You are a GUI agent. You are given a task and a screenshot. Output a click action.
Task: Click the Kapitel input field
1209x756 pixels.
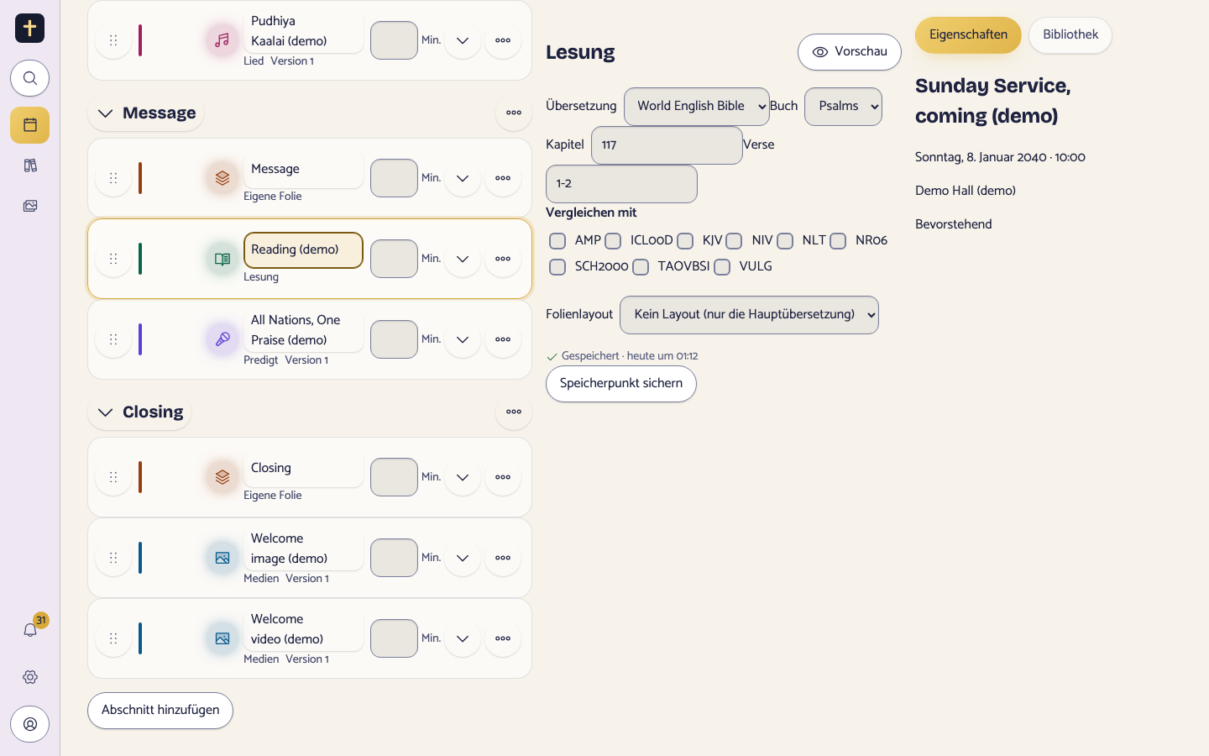[667, 145]
